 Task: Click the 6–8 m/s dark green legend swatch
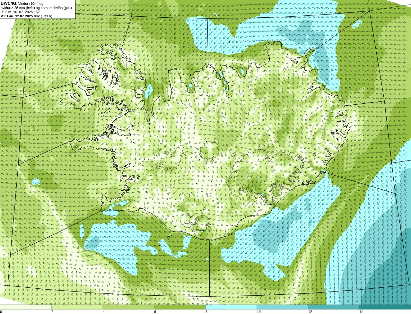click(x=180, y=307)
